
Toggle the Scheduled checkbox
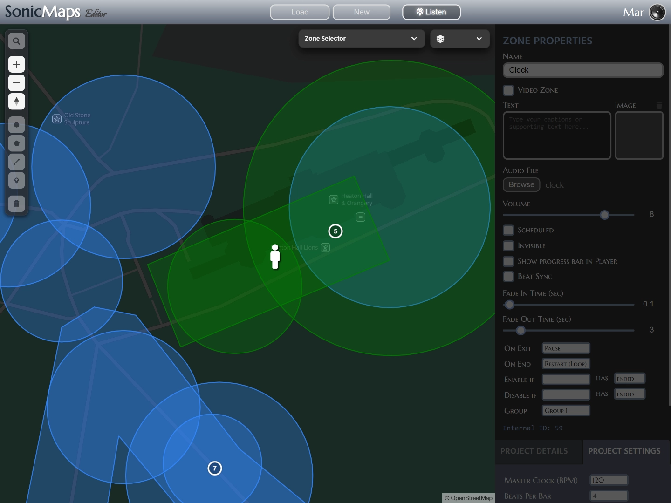click(x=508, y=230)
